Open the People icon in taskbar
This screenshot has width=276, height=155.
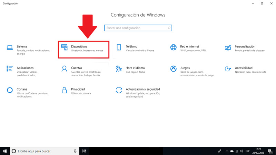pyautogui.click(x=220, y=151)
